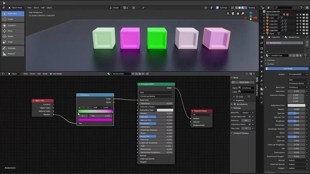Select the Measure tool

pyautogui.click(x=13, y=54)
